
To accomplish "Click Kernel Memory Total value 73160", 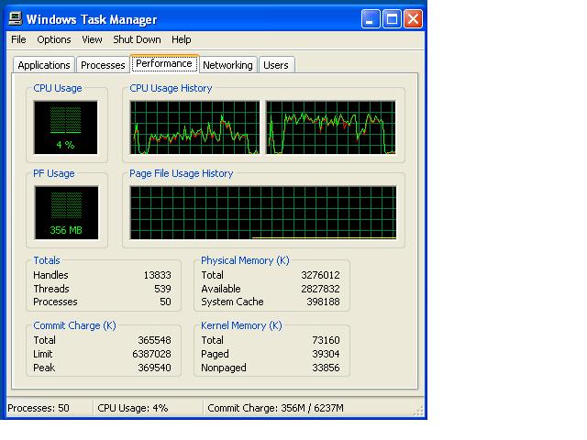I will tap(326, 340).
